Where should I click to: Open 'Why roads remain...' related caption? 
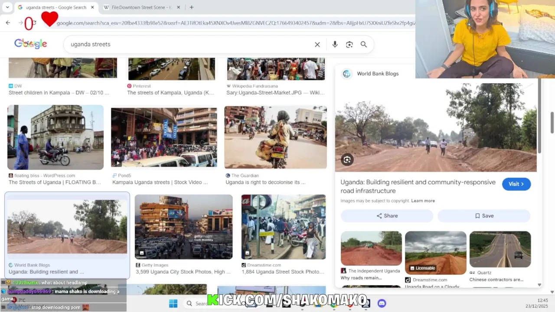(361, 278)
